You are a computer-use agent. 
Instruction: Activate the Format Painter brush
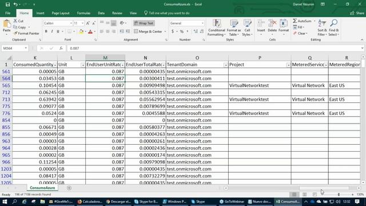pos(15,33)
